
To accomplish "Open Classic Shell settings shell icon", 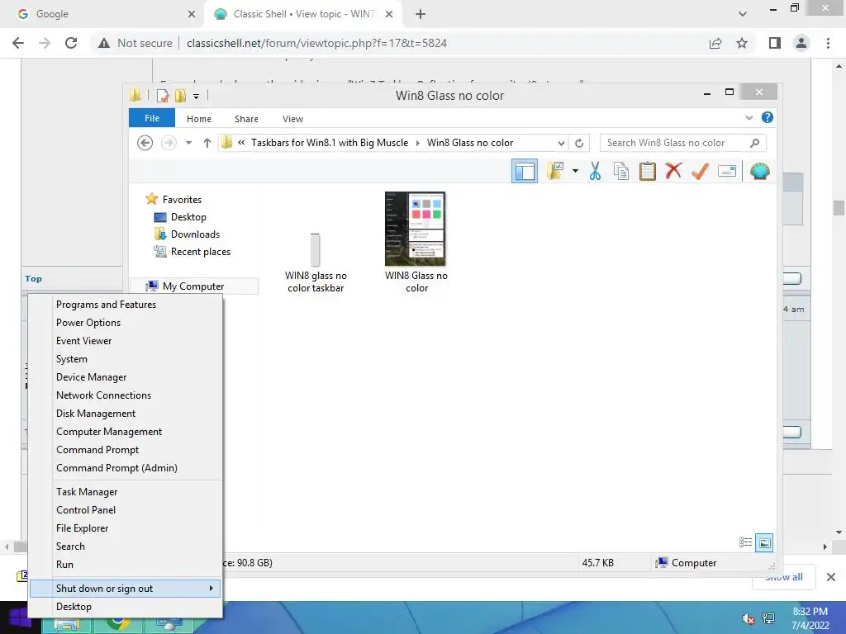I will click(x=760, y=172).
